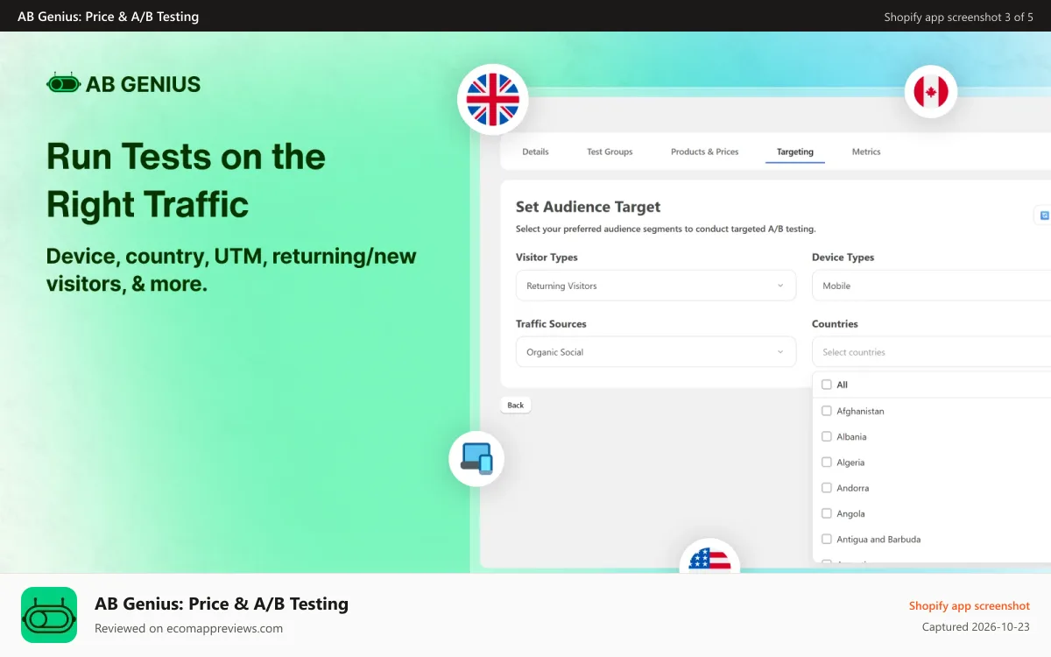Tick the Albania checkbox
The height and width of the screenshot is (657, 1051).
pyautogui.click(x=826, y=436)
